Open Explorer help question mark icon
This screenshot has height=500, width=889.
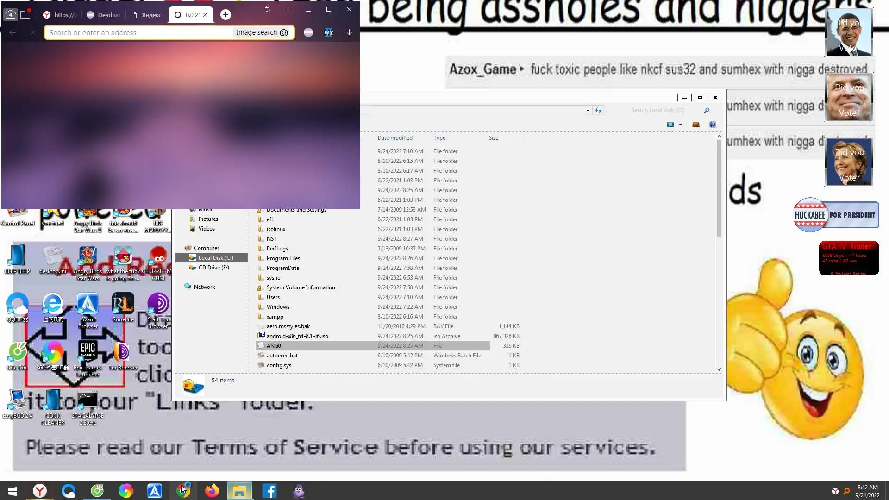point(713,125)
